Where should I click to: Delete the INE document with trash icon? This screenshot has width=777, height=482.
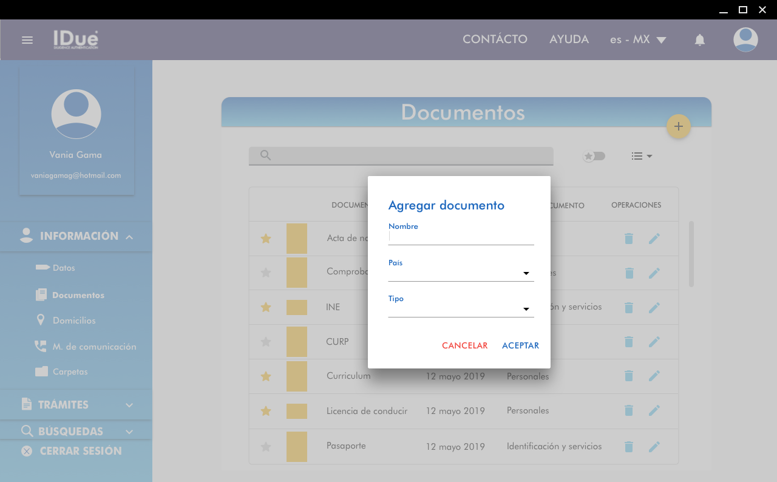pos(629,308)
